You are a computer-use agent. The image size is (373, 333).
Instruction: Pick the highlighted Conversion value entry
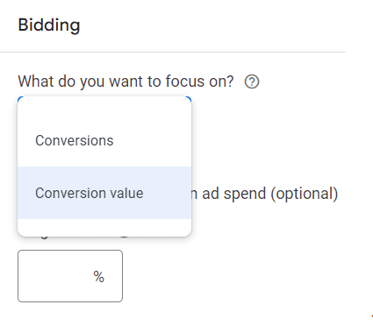pyautogui.click(x=104, y=193)
